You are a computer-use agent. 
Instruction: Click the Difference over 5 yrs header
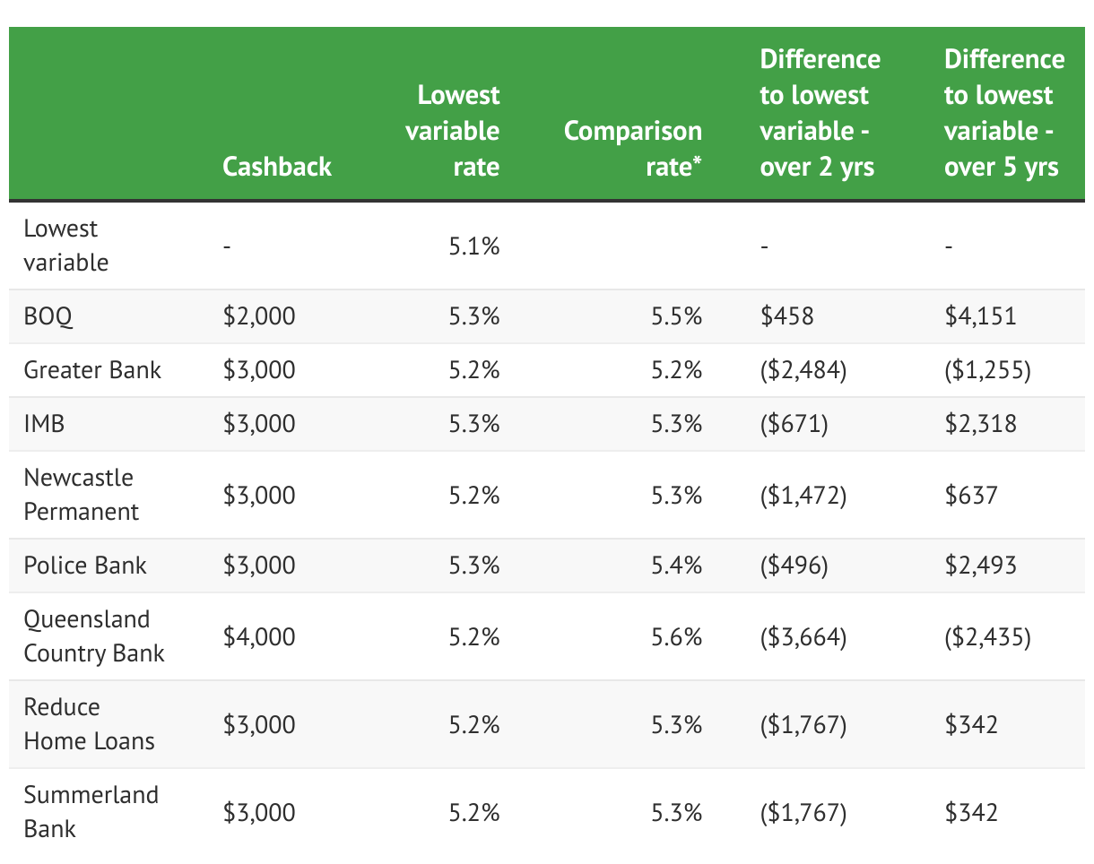[x=1004, y=113]
